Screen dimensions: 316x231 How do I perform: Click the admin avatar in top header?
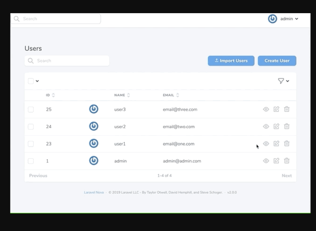(272, 19)
